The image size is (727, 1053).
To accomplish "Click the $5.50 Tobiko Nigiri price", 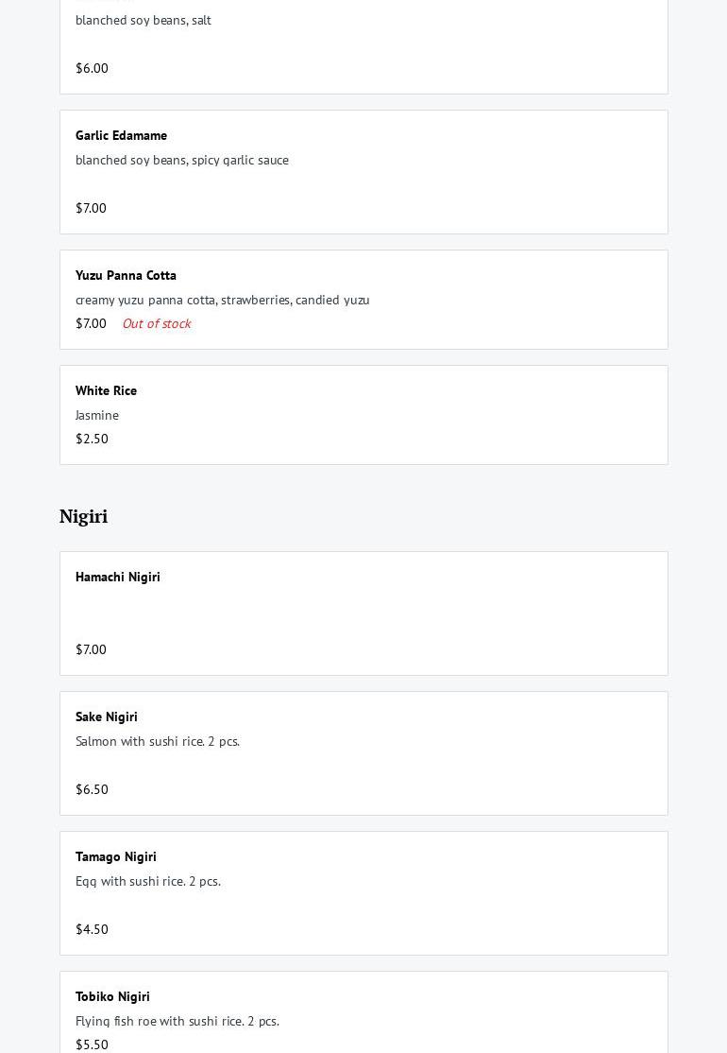I will coord(92,1044).
